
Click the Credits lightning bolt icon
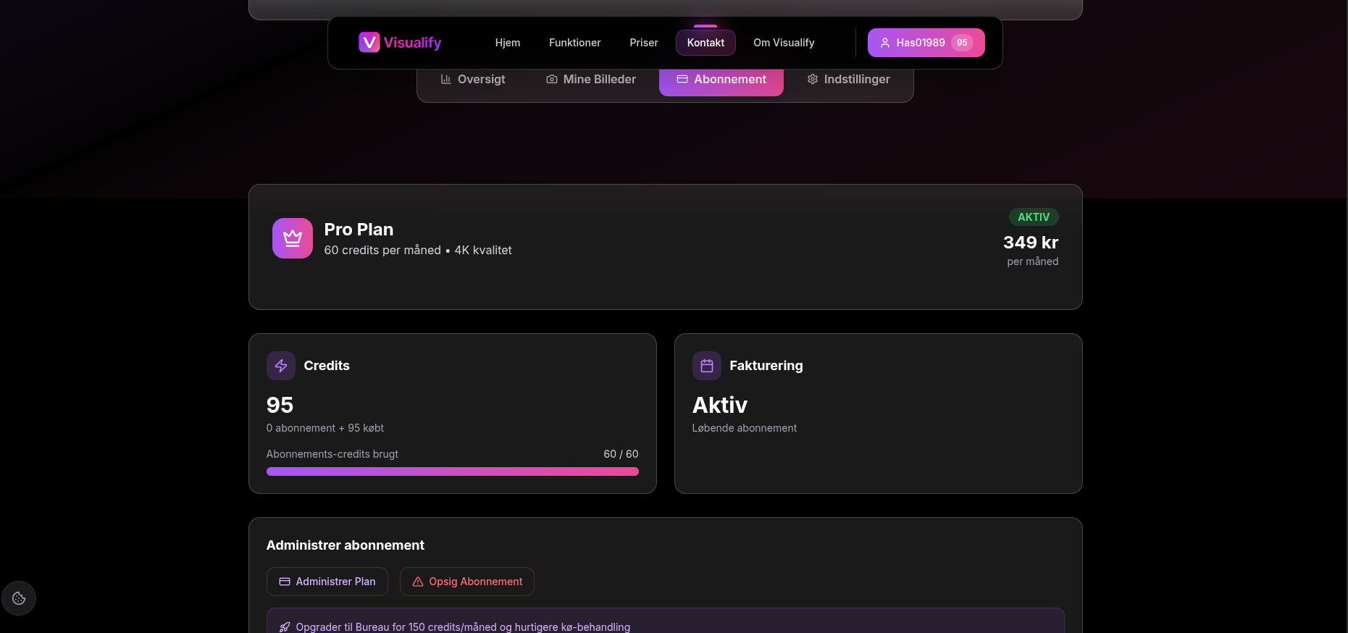tap(281, 366)
